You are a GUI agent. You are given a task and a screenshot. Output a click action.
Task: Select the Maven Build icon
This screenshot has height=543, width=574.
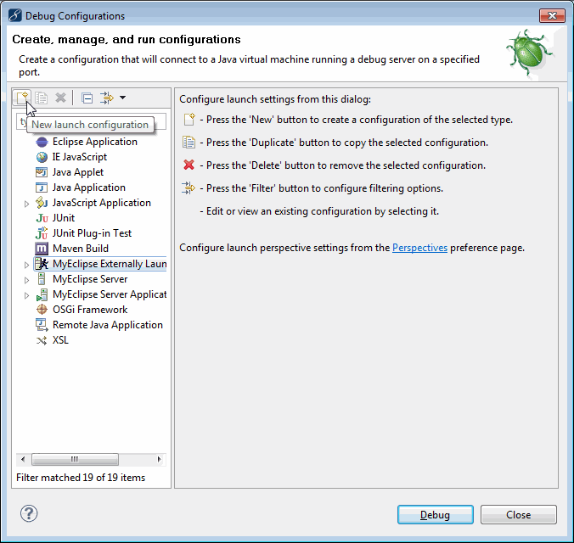tap(42, 249)
